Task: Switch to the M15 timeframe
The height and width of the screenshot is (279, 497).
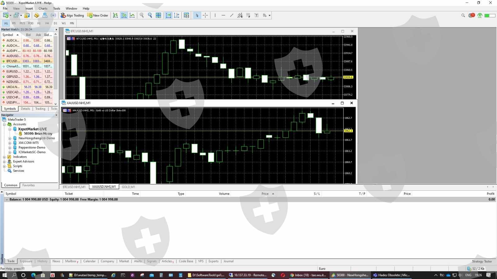Action: (x=22, y=23)
